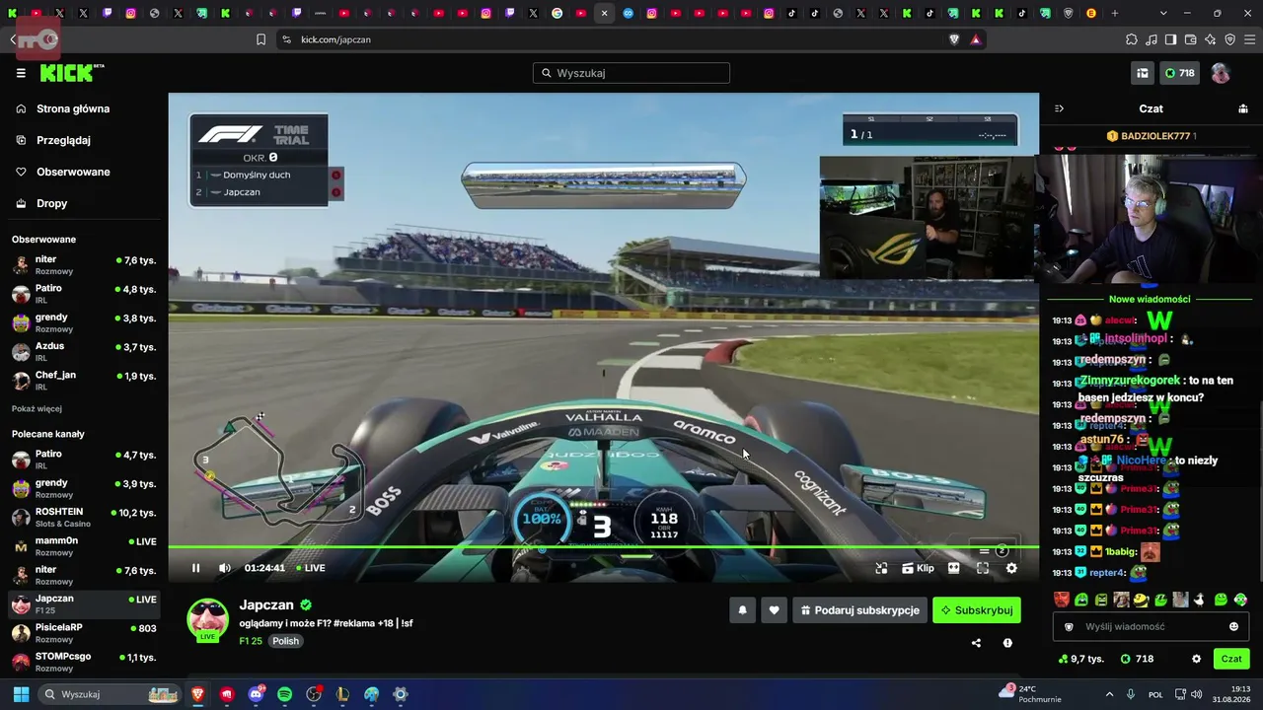Open the user profile avatar menu
Screen dimensions: 1263x710
click(1221, 73)
